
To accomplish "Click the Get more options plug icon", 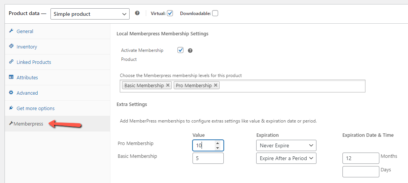I will [11, 108].
